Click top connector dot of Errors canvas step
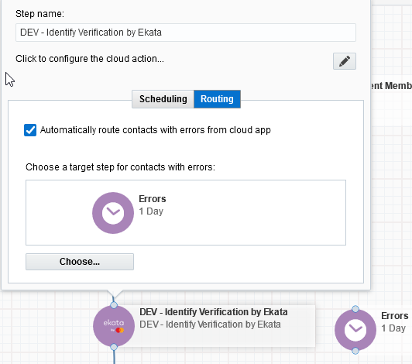 click(355, 309)
